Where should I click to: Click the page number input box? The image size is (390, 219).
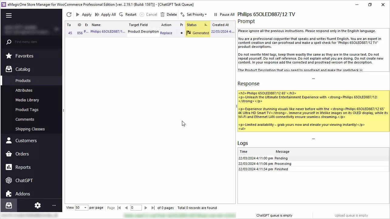click(136, 208)
